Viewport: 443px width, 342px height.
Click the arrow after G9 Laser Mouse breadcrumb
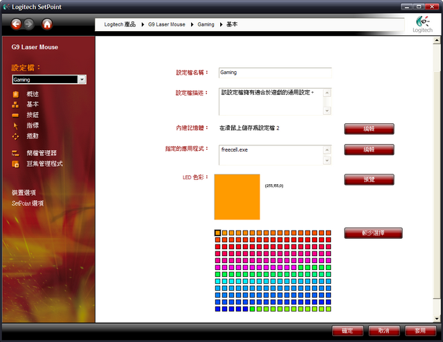(x=192, y=25)
